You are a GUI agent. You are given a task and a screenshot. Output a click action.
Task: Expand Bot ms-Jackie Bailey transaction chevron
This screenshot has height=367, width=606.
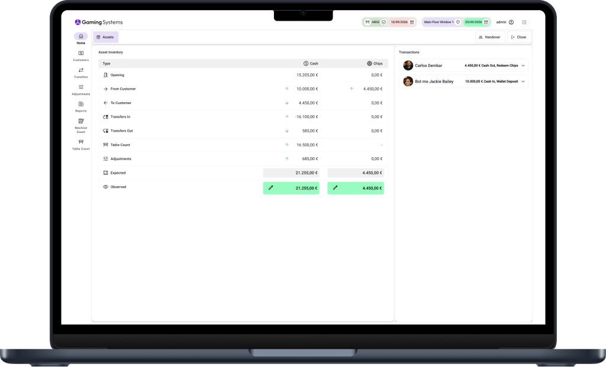523,82
